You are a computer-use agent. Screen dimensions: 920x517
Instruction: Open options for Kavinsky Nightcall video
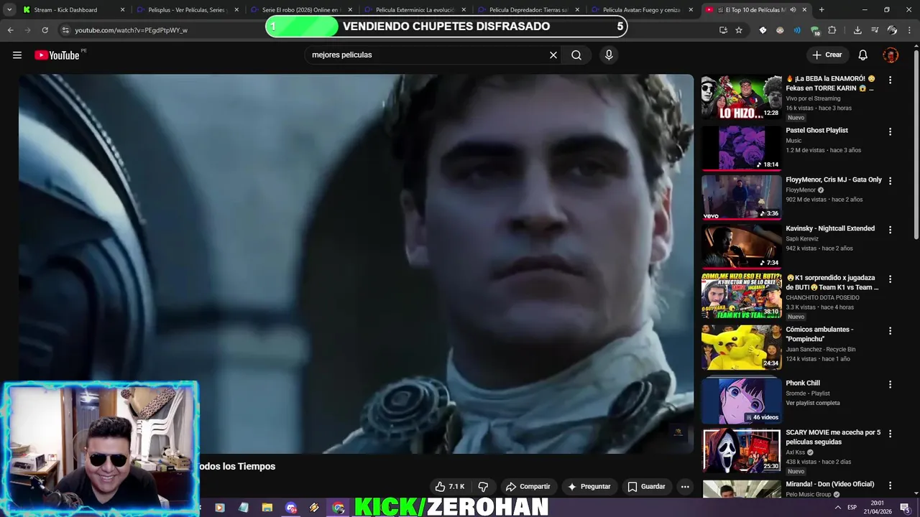tap(890, 230)
